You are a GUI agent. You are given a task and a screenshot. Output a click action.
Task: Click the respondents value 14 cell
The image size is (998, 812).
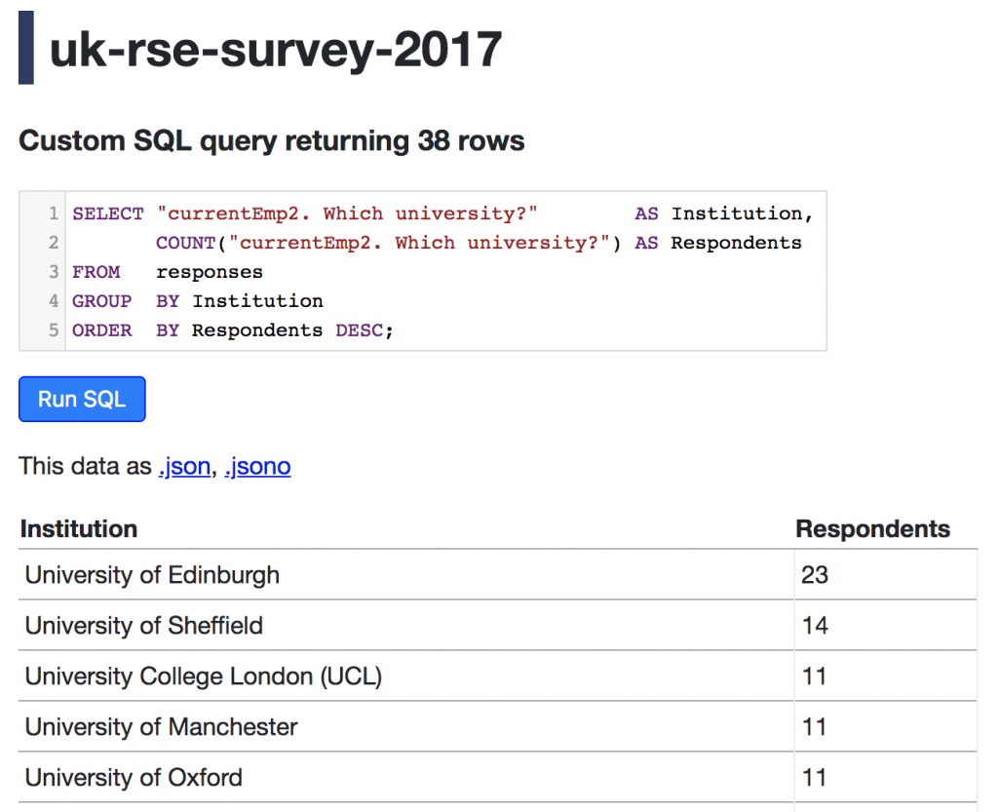point(815,626)
